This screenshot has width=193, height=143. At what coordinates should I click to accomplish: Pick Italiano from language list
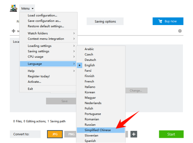point(101,87)
